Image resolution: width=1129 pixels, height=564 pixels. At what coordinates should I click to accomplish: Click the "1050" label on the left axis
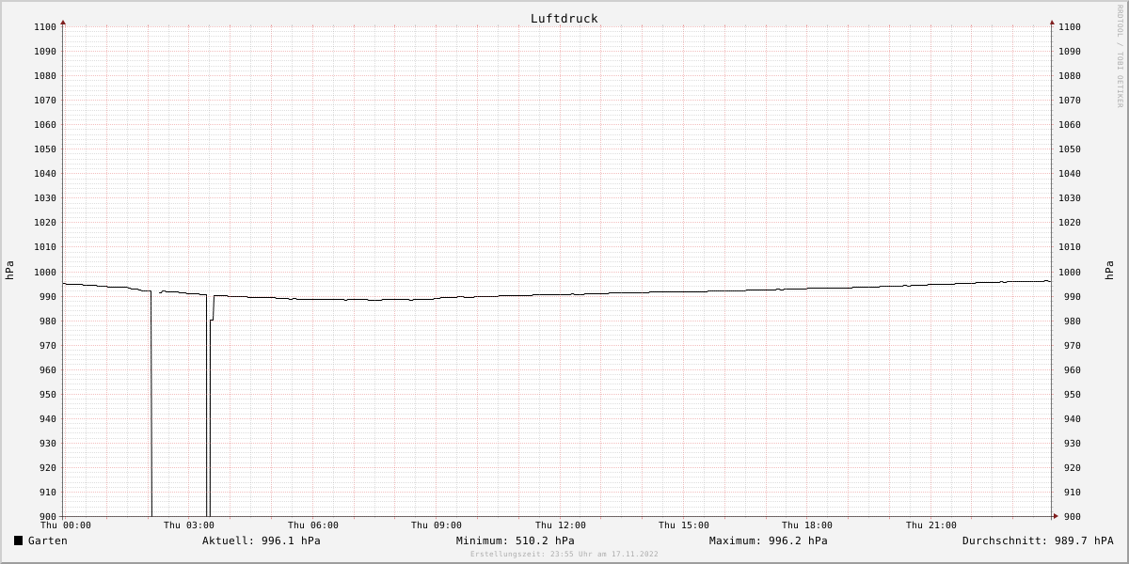pos(45,149)
